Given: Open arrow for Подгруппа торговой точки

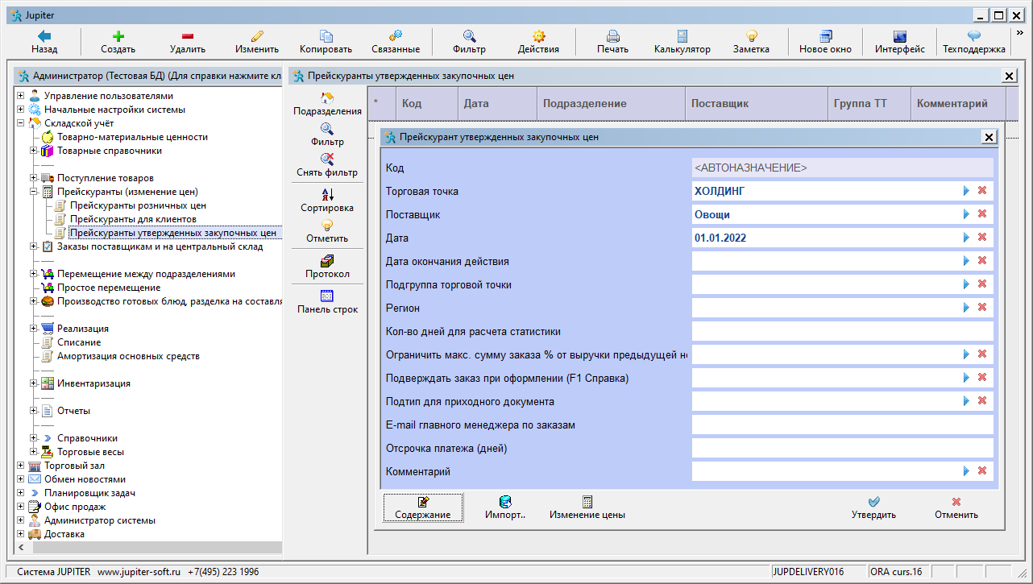Looking at the screenshot, I should pyautogui.click(x=966, y=284).
